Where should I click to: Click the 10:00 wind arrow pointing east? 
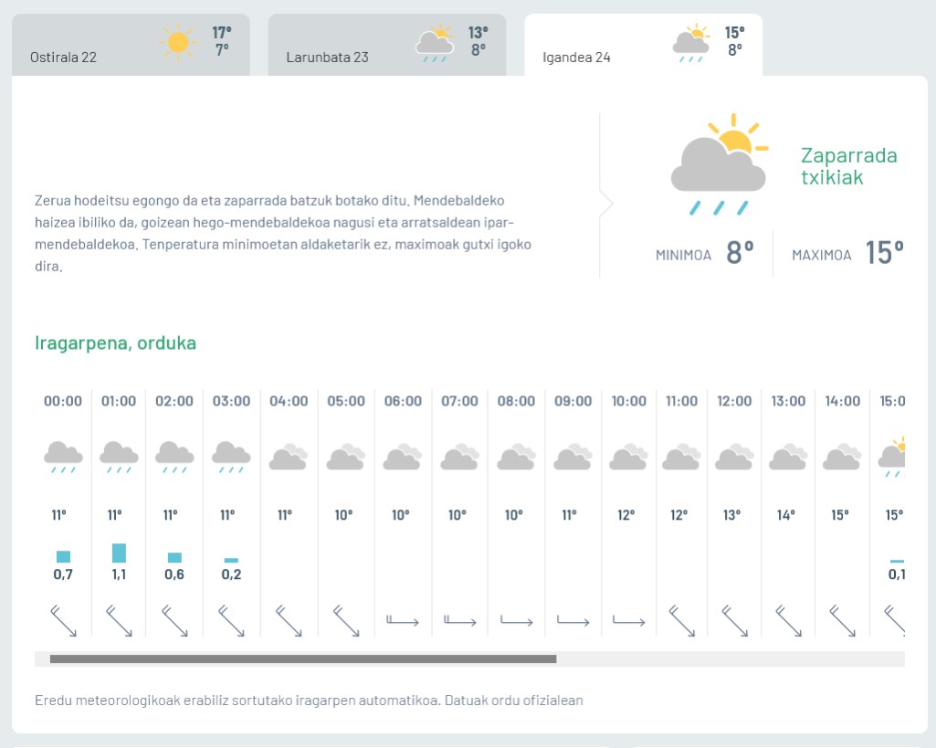pos(628,621)
